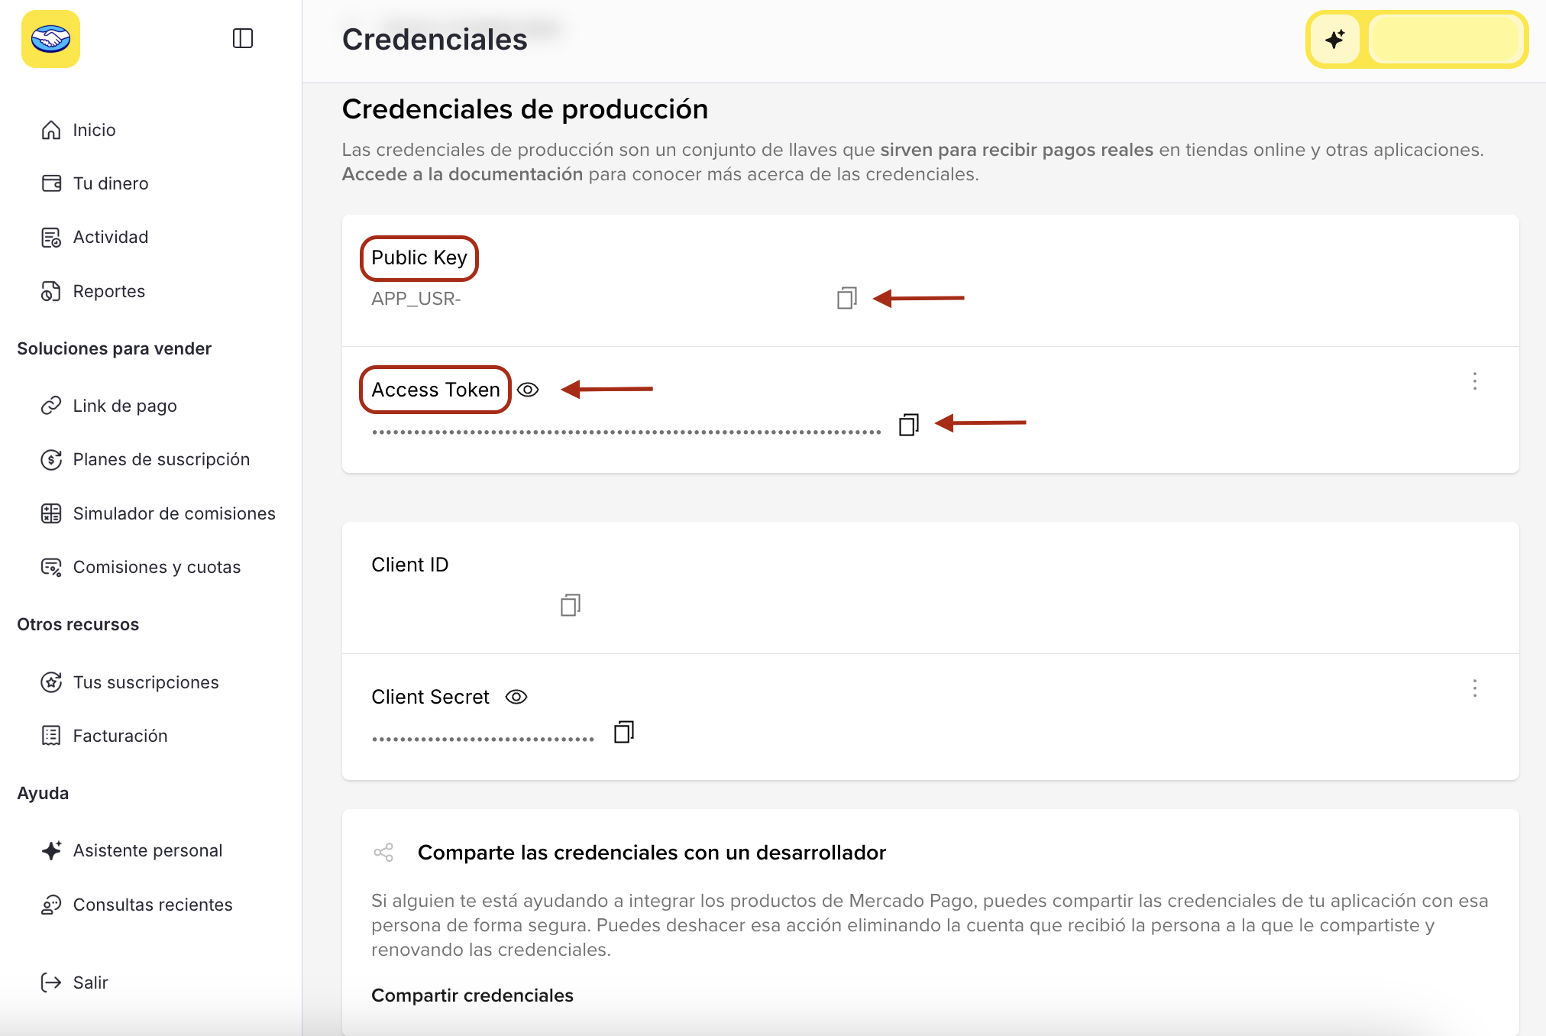Click the Client ID label
The image size is (1546, 1036).
410,565
